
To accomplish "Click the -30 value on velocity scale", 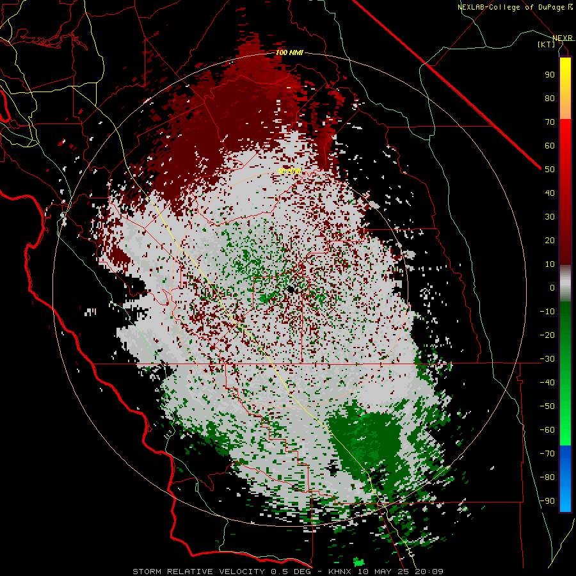I will 547,359.
